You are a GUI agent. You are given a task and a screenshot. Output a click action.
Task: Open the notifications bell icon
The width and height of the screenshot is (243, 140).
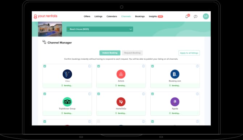click(x=187, y=16)
